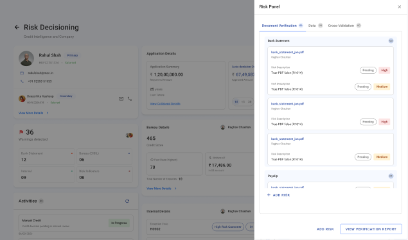Image resolution: width=408 pixels, height=240 pixels.
Task: Open the Manual Credit activity card
Action: pyautogui.click(x=76, y=223)
